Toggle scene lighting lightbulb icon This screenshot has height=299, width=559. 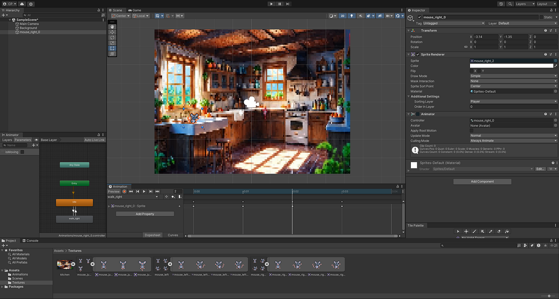pos(352,16)
